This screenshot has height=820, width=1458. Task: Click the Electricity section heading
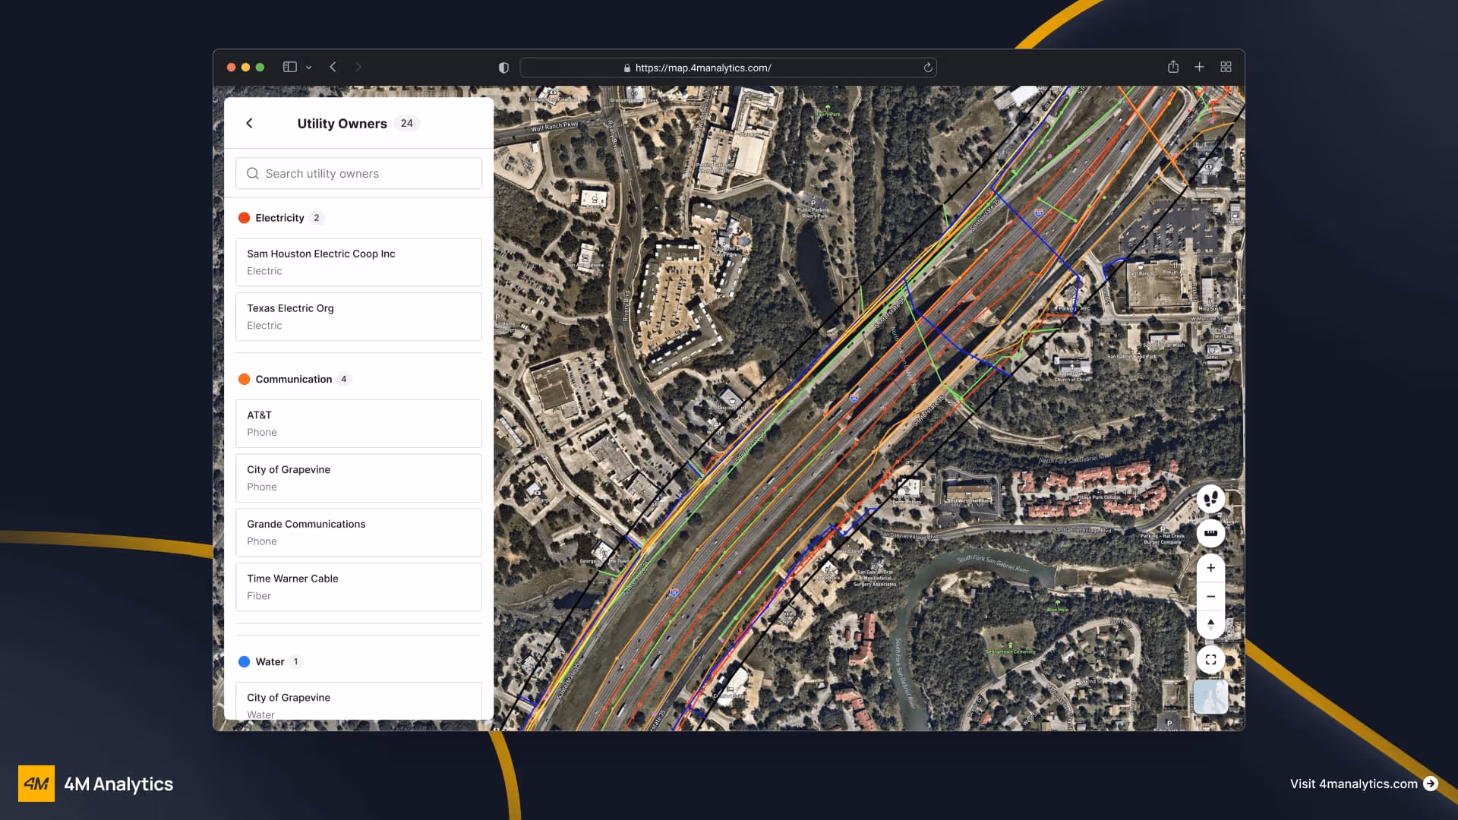279,218
